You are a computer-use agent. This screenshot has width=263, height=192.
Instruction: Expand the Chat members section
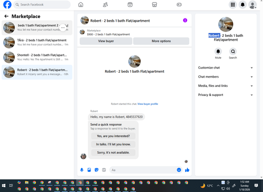click(x=226, y=77)
